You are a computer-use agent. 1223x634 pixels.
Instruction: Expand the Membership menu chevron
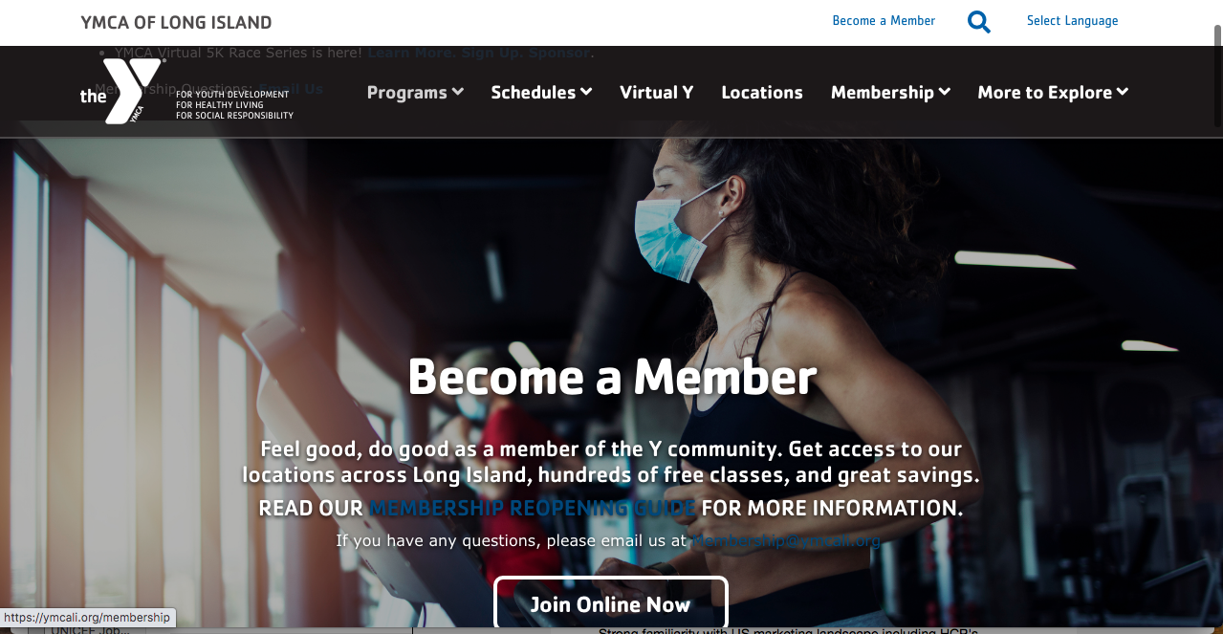click(945, 92)
